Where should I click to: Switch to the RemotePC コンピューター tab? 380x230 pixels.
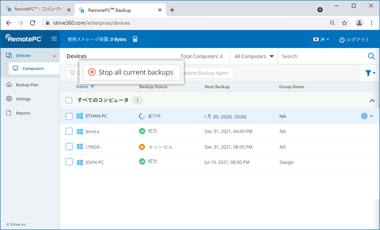click(x=38, y=10)
